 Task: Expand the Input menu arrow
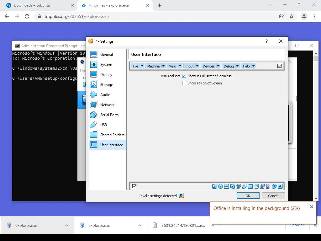coord(197,66)
